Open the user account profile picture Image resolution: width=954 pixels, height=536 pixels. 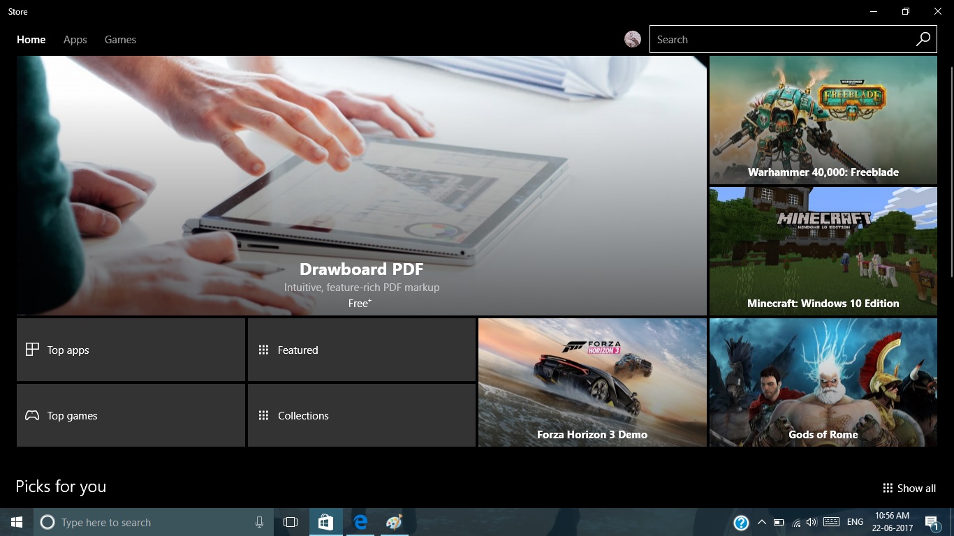tap(633, 39)
